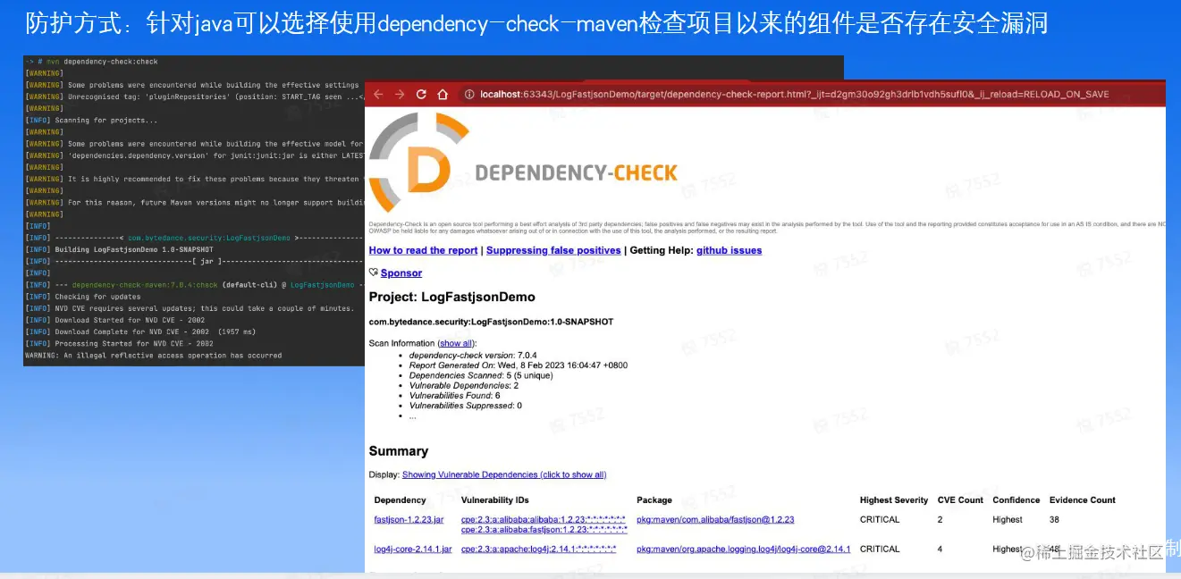
Task: Click the browser back arrow
Action: pos(378,94)
